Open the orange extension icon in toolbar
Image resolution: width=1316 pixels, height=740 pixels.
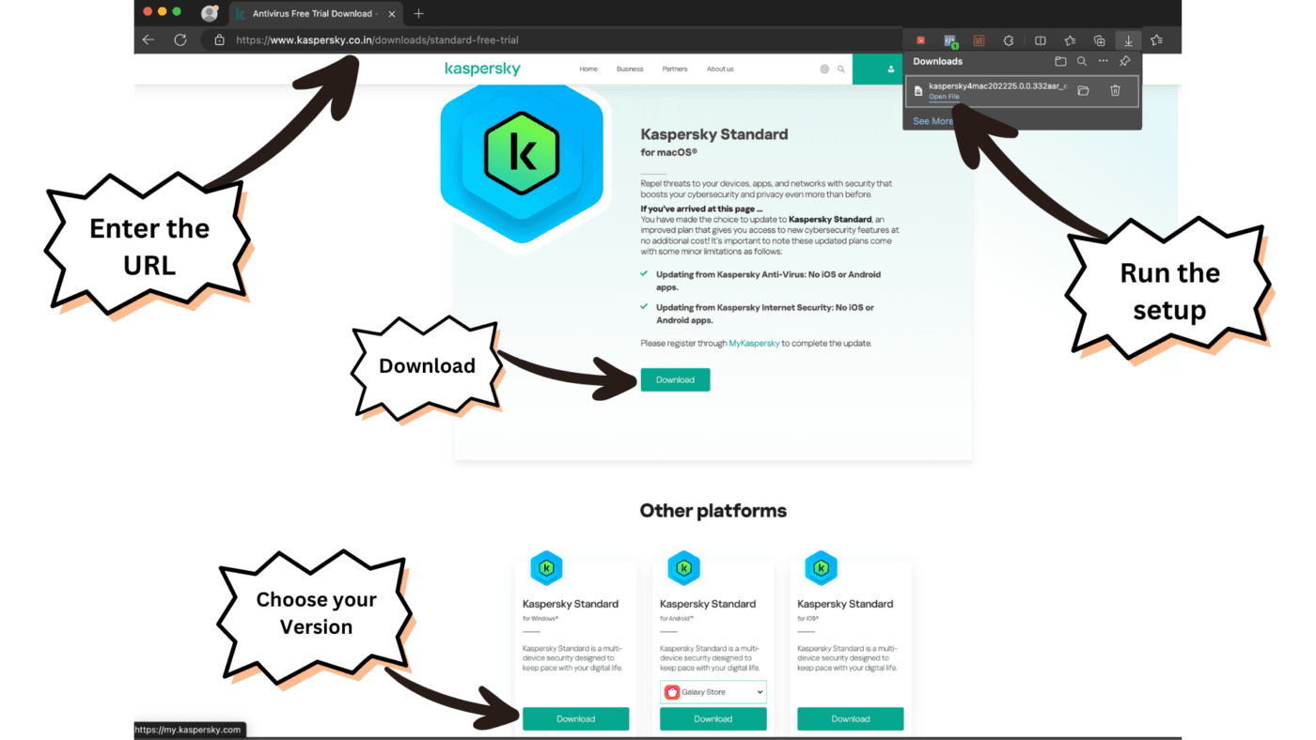(979, 40)
